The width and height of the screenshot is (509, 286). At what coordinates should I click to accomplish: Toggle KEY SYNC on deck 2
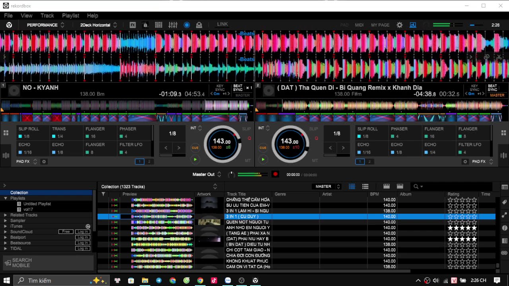[x=475, y=88]
